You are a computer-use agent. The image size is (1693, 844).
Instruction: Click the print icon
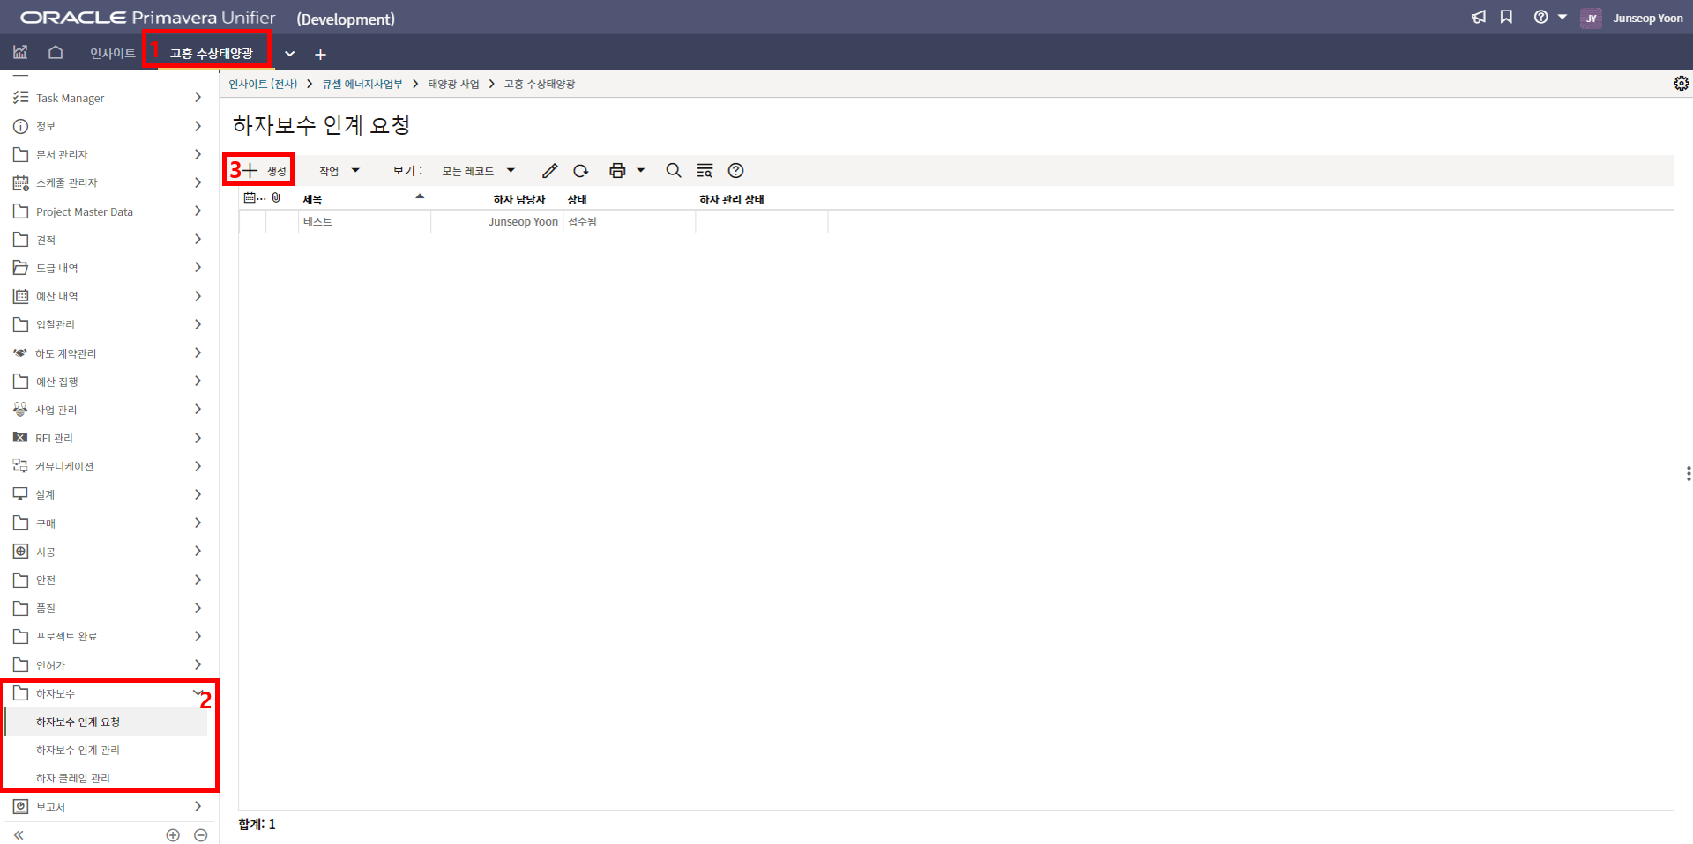tap(617, 171)
